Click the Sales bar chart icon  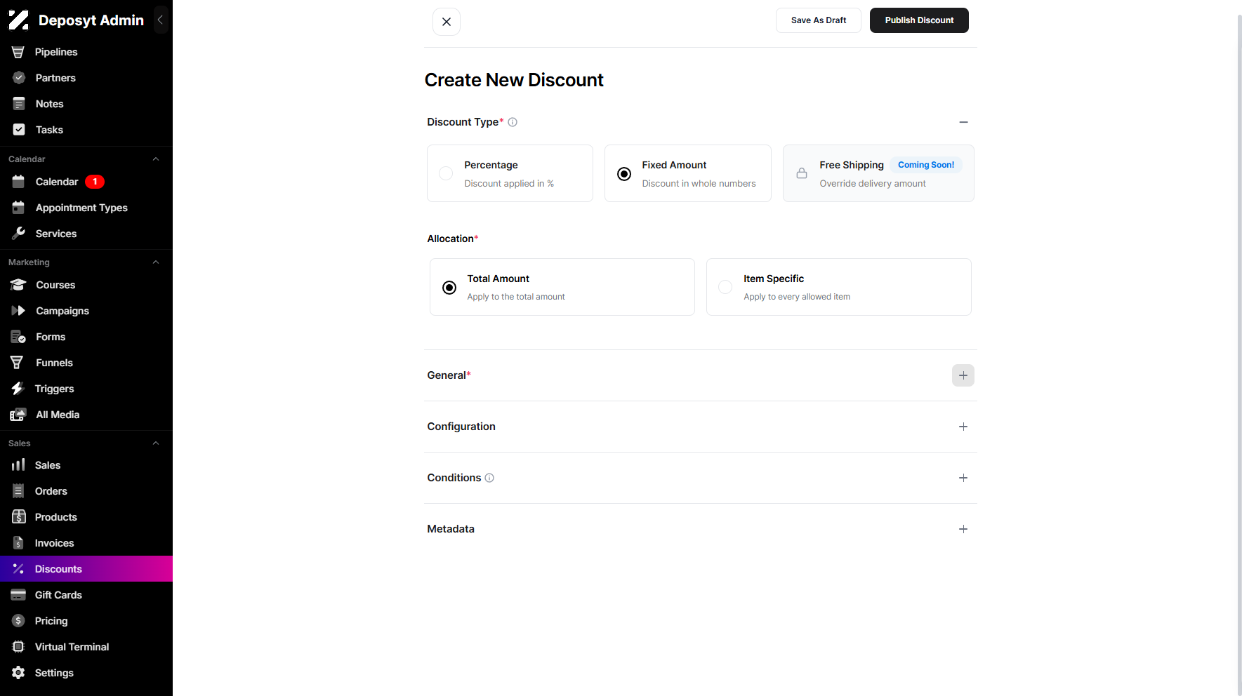pos(18,465)
